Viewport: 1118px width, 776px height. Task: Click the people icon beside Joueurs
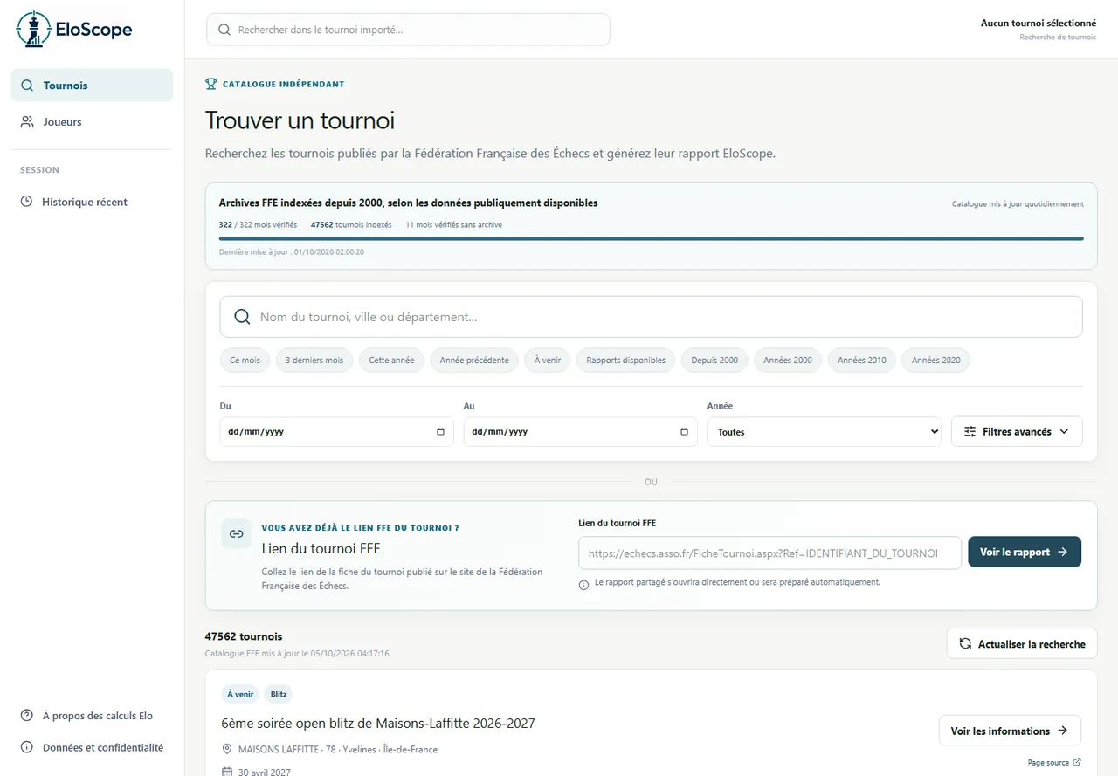[27, 122]
